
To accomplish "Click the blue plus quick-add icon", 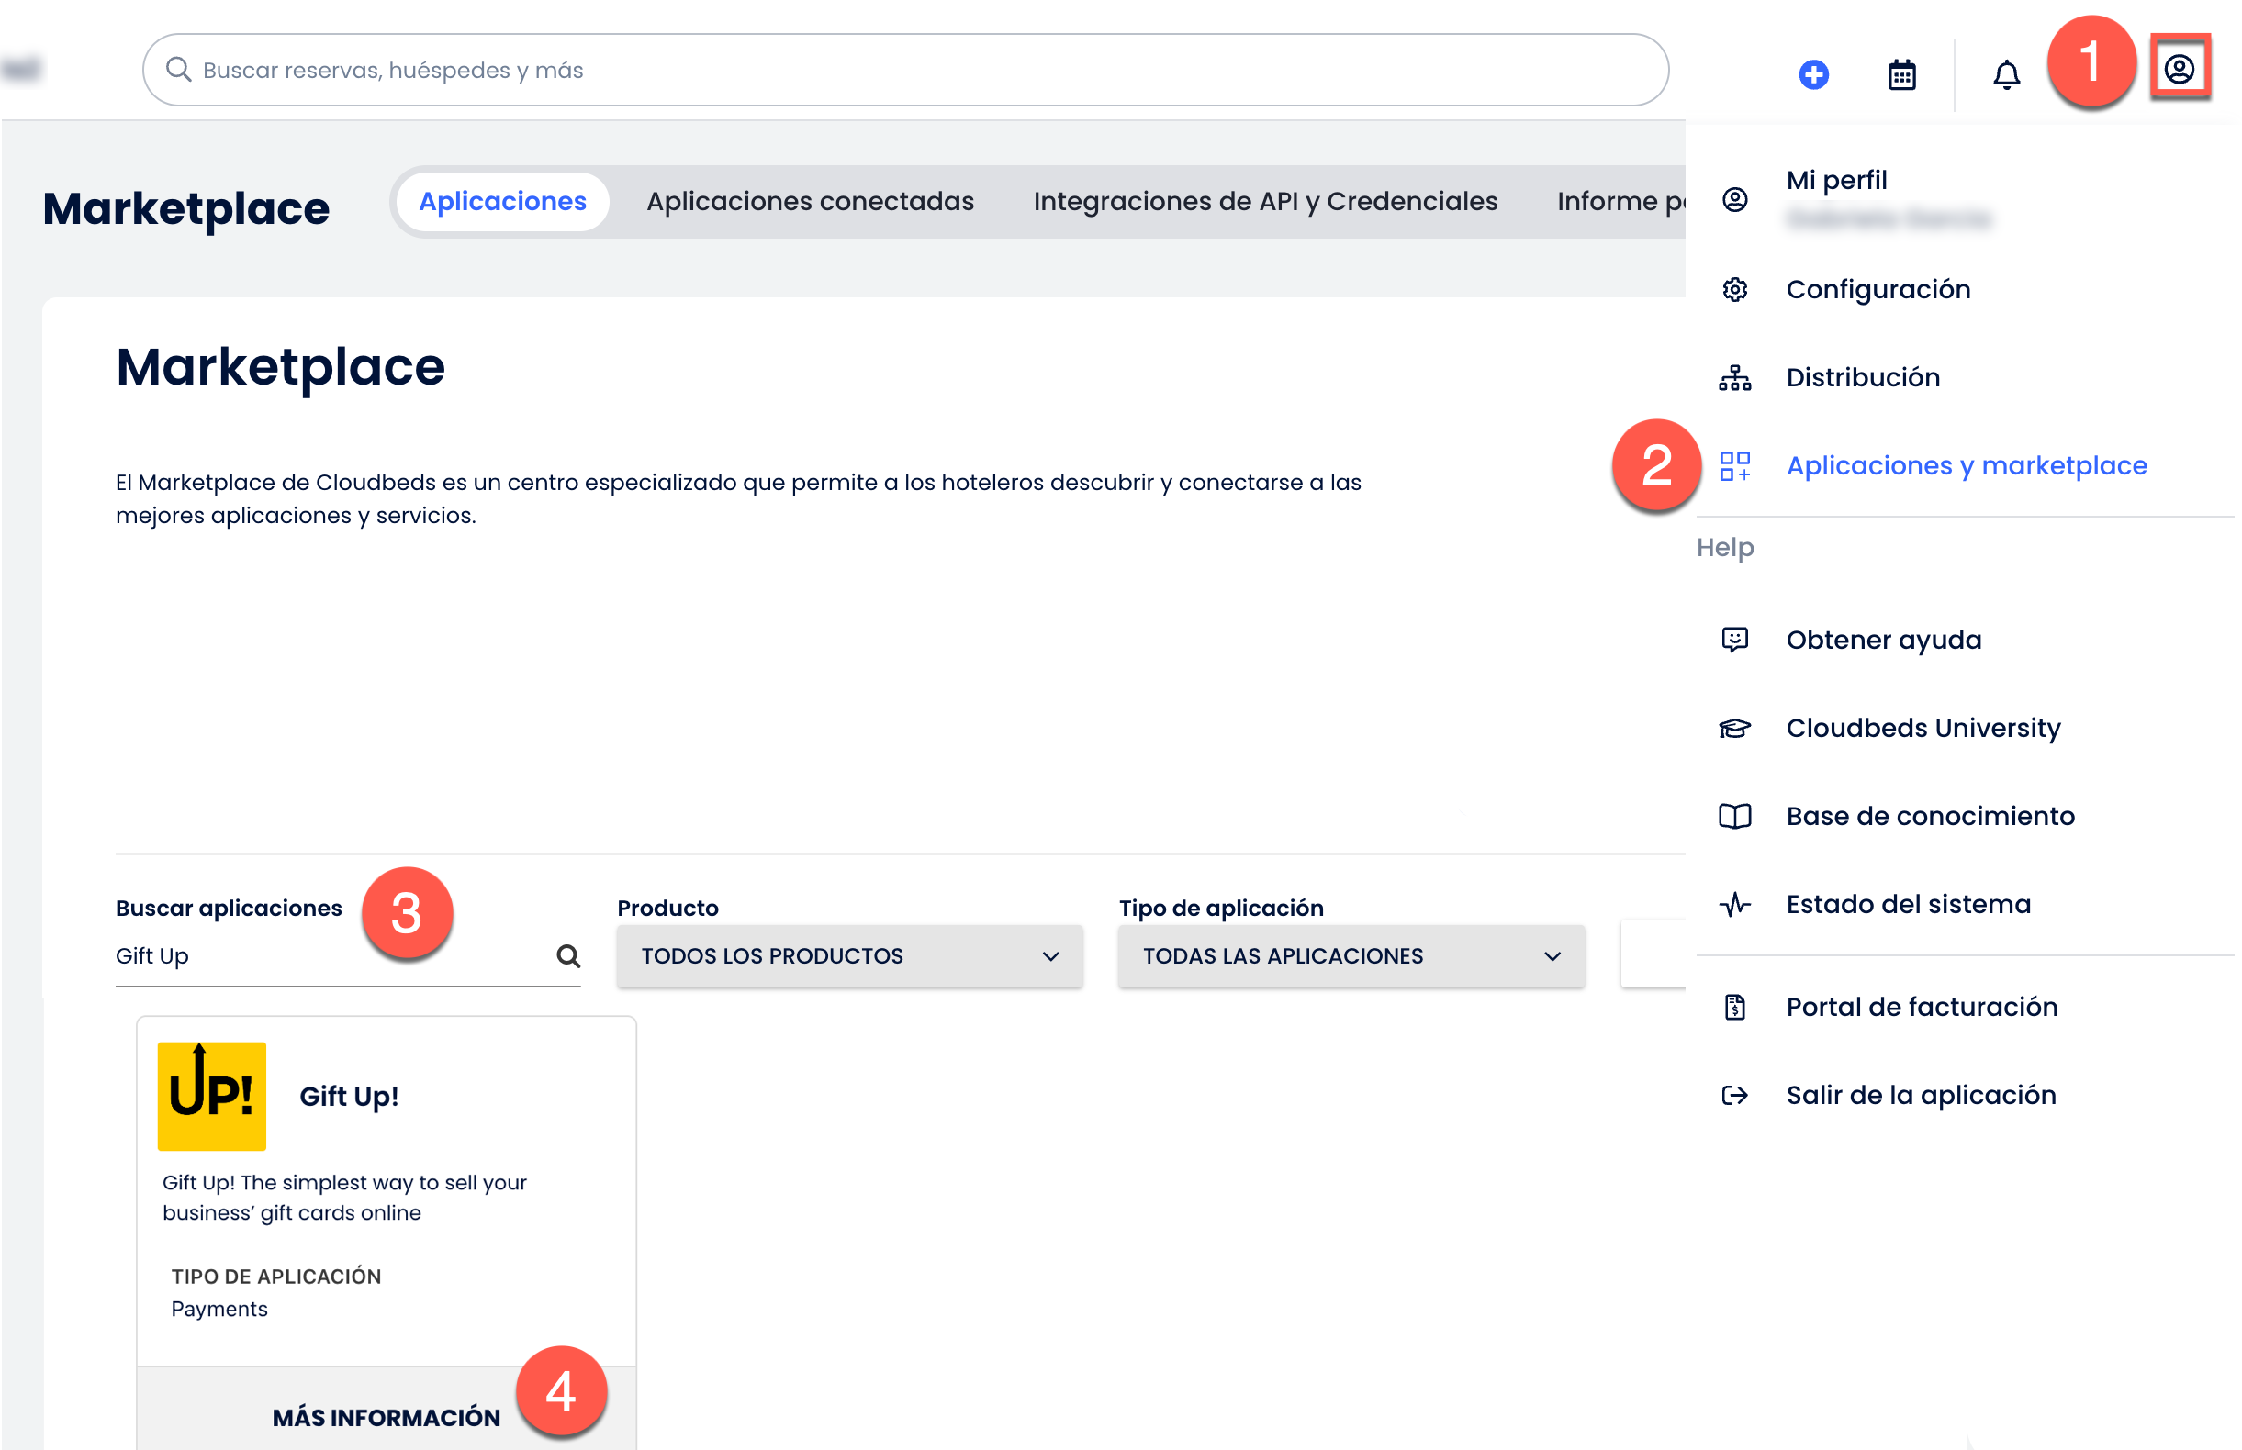I will point(1813,73).
